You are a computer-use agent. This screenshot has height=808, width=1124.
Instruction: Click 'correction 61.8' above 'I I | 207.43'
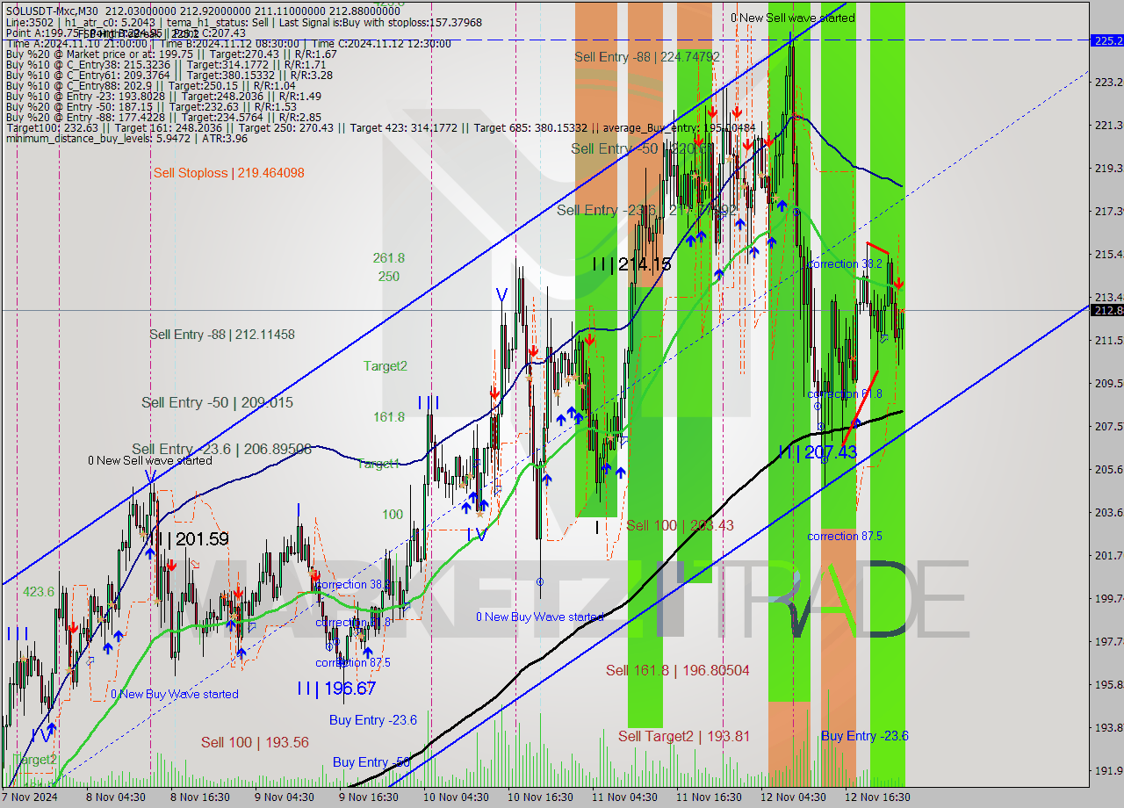pos(844,394)
